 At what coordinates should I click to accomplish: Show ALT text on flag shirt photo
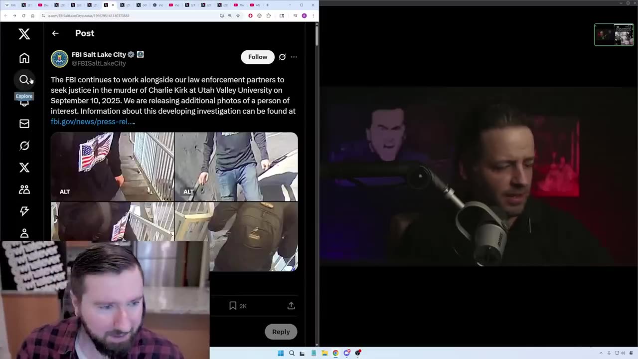coord(65,191)
